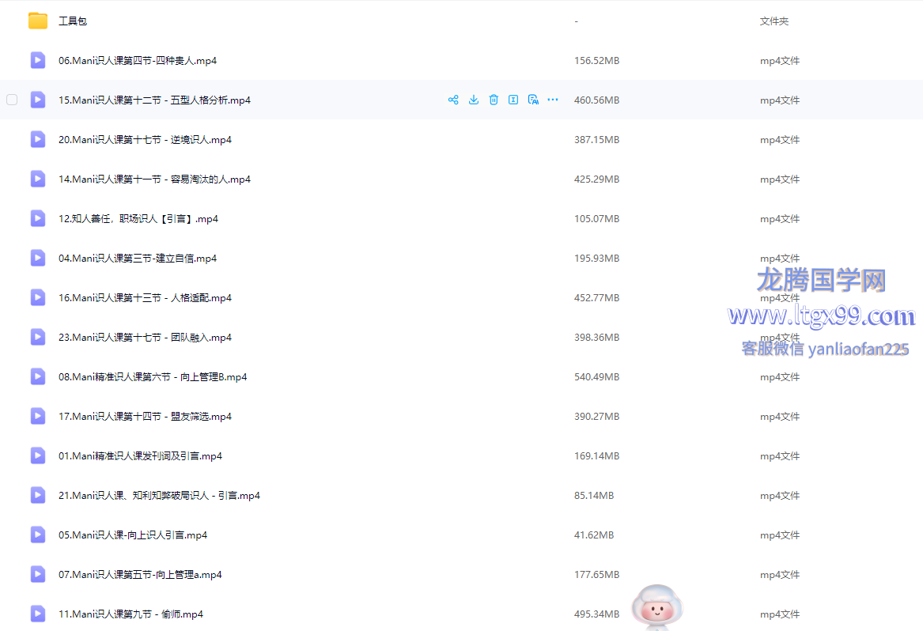Click the AI transcript icon on file 15
Viewport: 923px width, 631px height.
[533, 100]
